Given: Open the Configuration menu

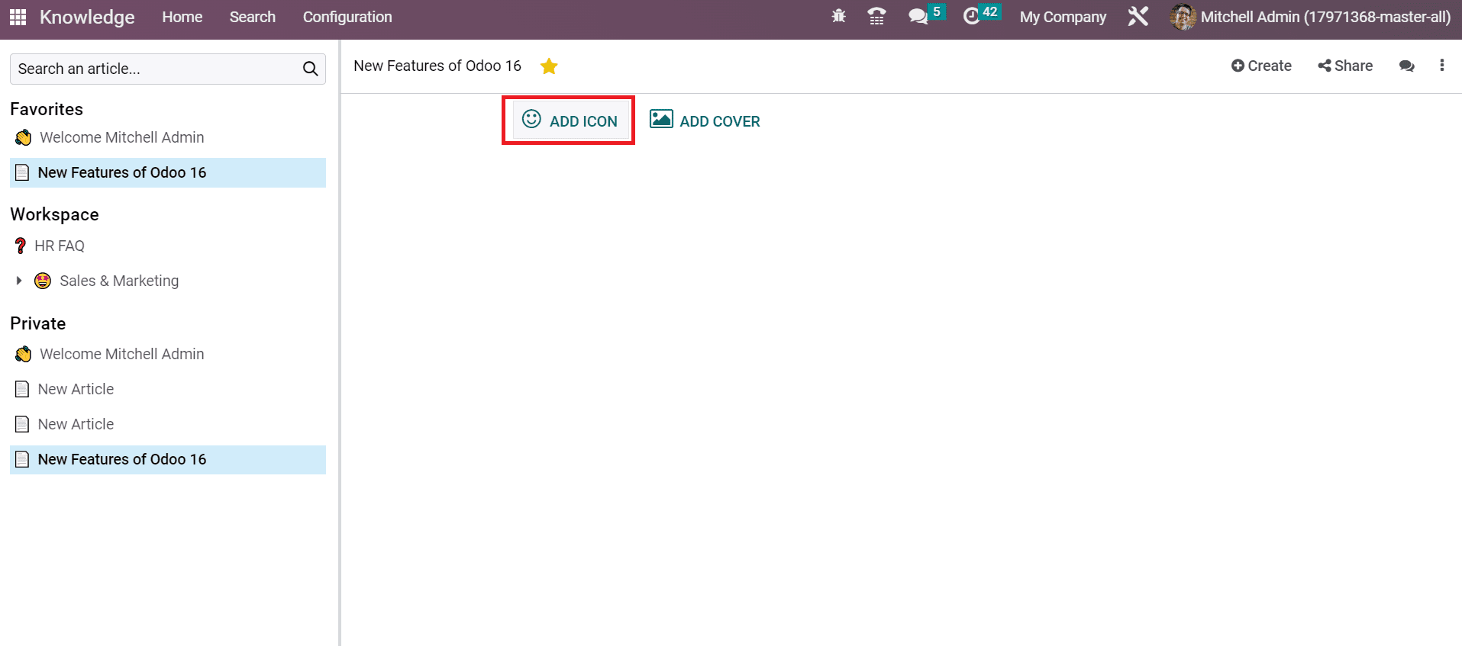Looking at the screenshot, I should click(347, 17).
